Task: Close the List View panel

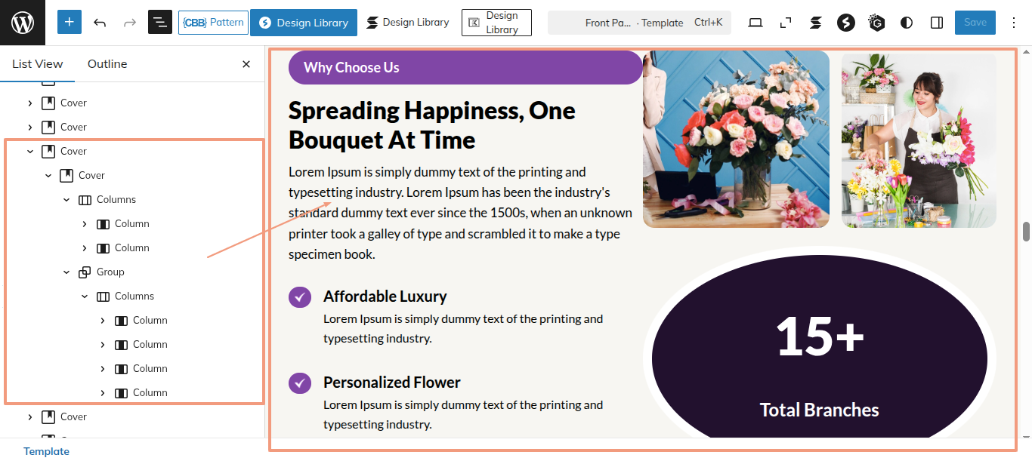Action: point(246,64)
